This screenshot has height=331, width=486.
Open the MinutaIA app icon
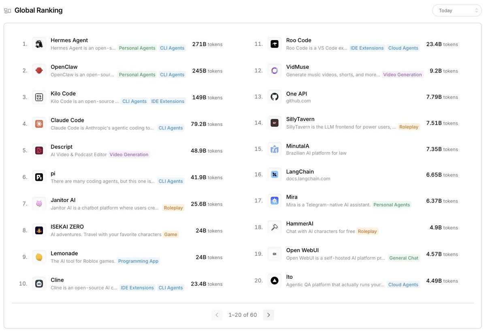pyautogui.click(x=275, y=149)
